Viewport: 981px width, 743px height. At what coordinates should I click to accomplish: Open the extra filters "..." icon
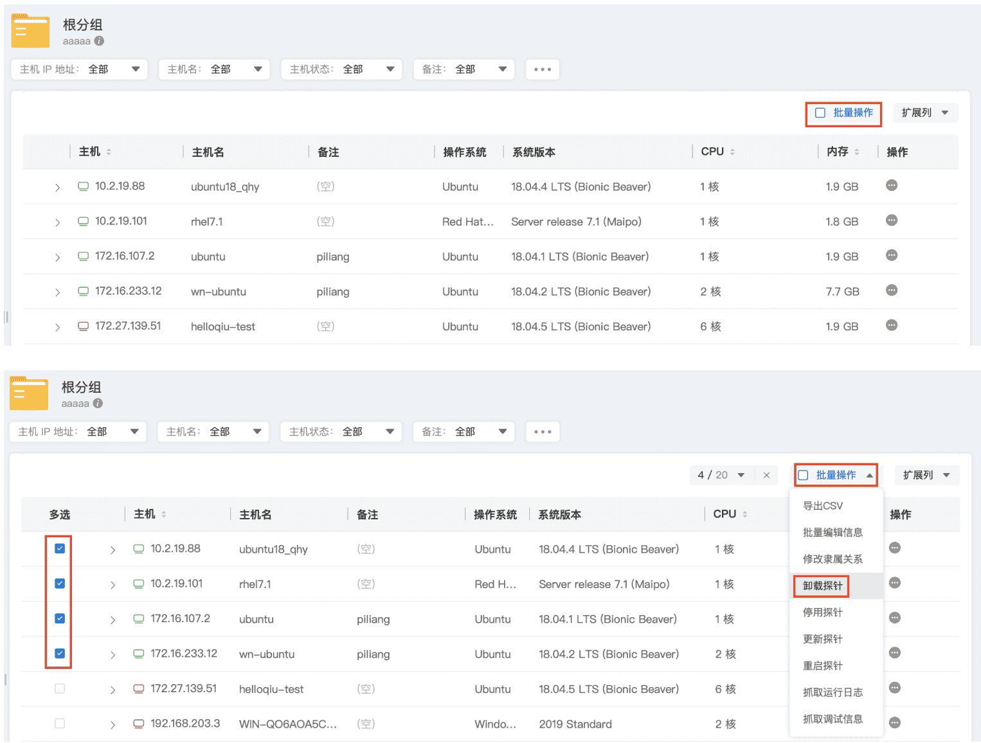pos(543,69)
